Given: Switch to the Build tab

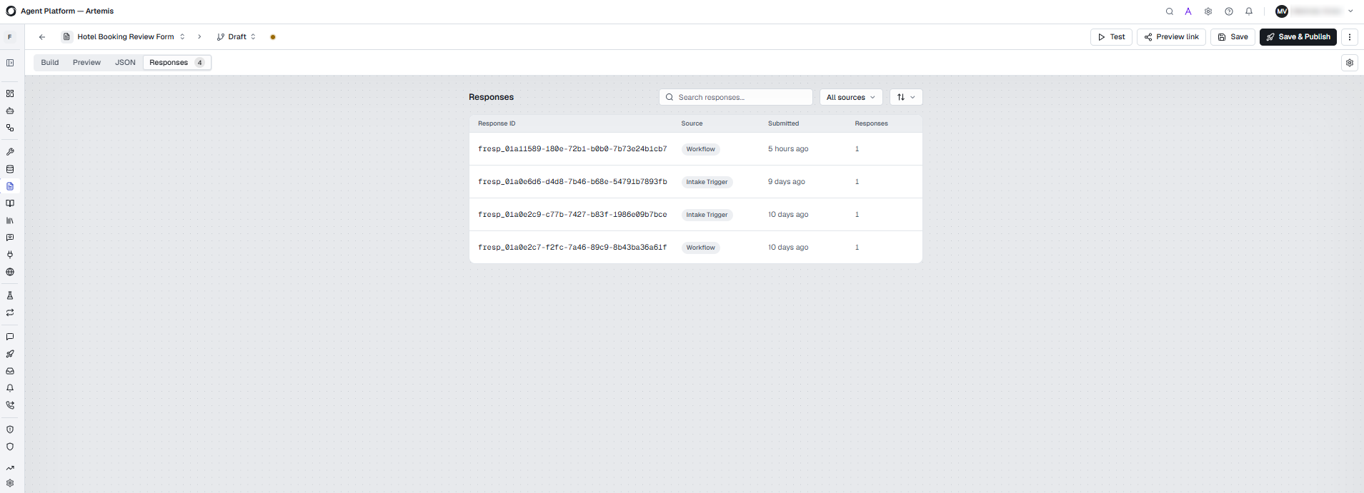Looking at the screenshot, I should pos(50,63).
